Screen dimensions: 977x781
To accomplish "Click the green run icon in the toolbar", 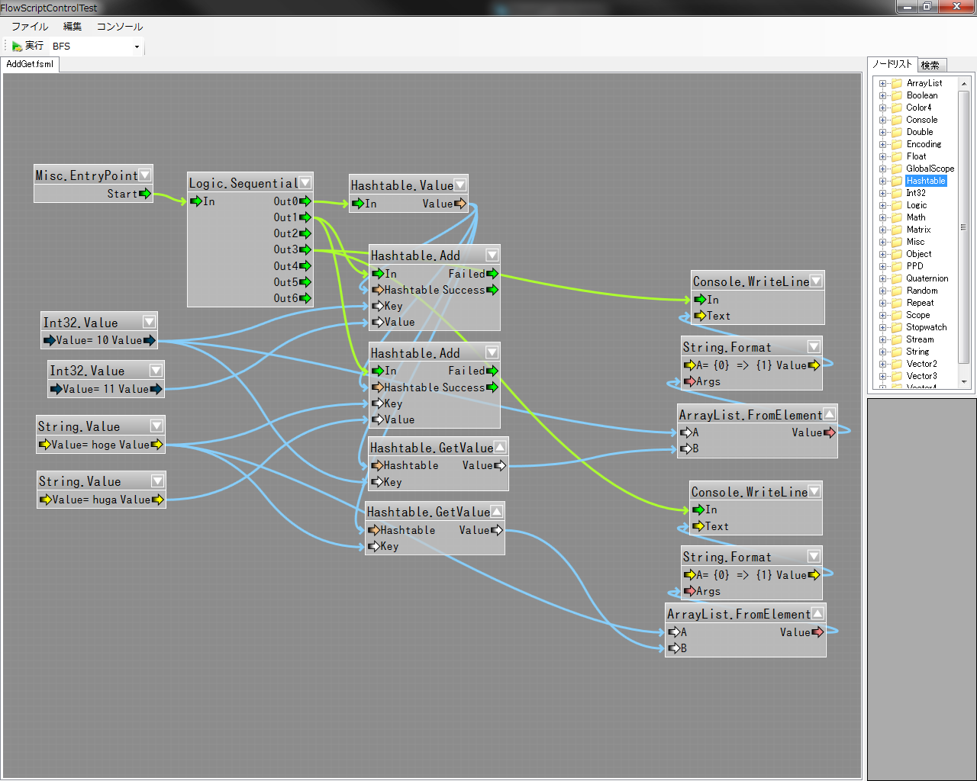I will 17,47.
